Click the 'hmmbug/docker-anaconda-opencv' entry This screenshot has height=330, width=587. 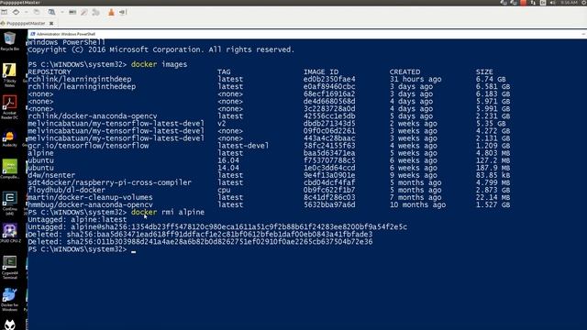click(x=90, y=204)
